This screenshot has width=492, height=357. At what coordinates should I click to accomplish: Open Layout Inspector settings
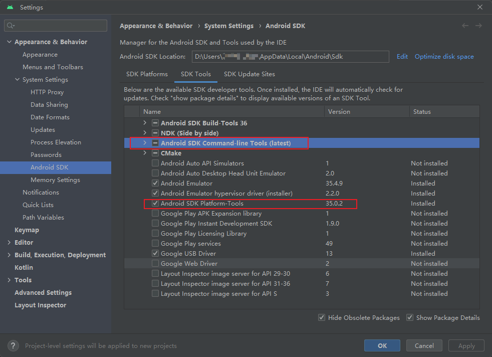click(41, 305)
